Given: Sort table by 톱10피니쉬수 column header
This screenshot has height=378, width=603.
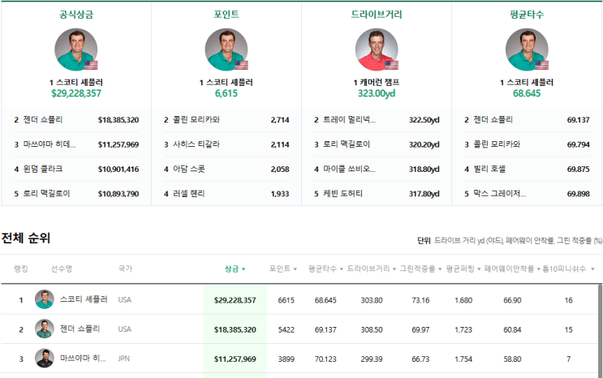Looking at the screenshot, I should 569,268.
